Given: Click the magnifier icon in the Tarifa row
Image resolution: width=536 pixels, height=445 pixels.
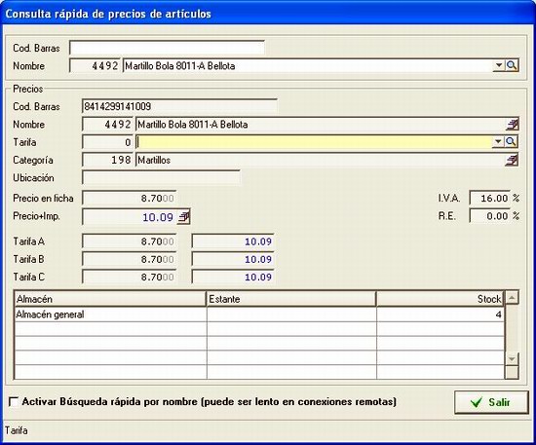Looking at the screenshot, I should tap(511, 141).
